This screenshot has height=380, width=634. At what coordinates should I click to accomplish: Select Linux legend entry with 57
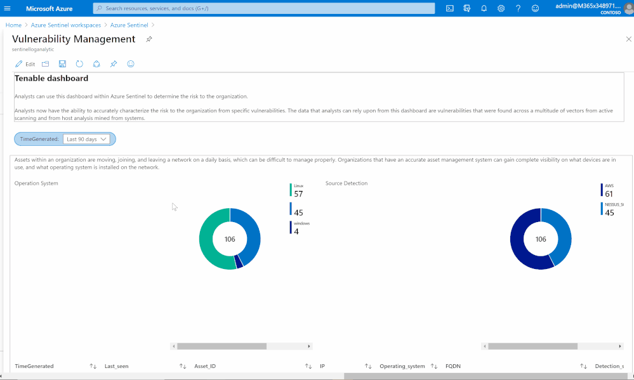pos(297,190)
